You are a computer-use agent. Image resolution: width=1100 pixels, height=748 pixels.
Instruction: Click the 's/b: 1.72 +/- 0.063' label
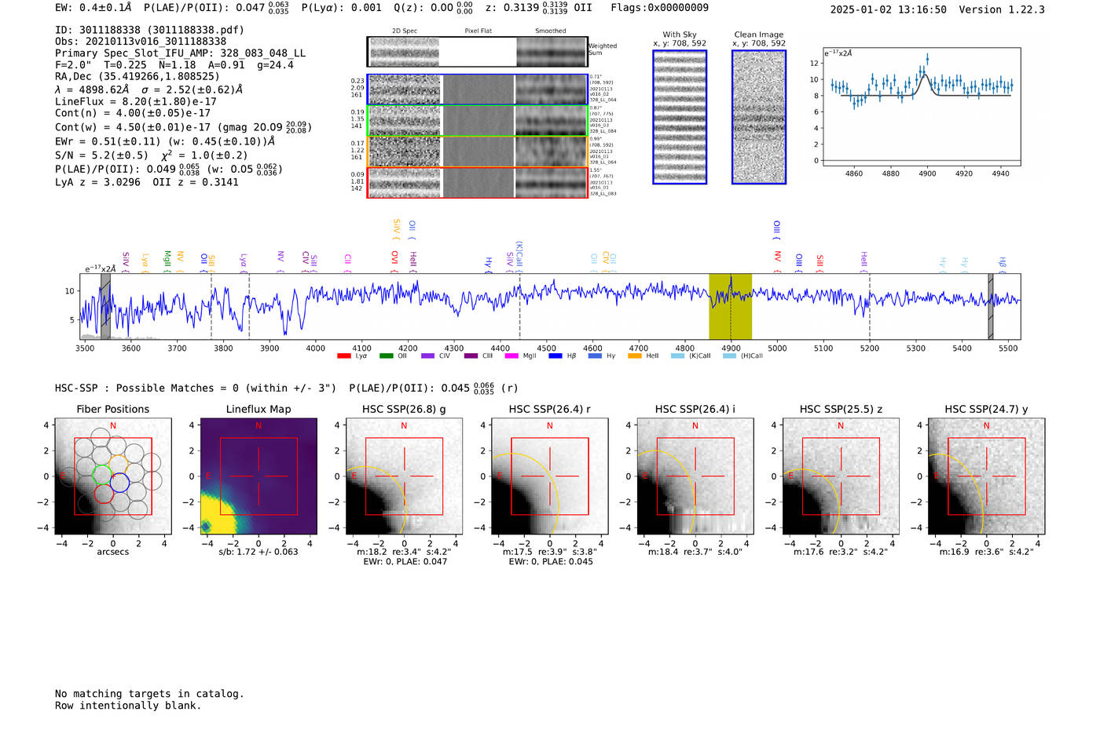(258, 552)
